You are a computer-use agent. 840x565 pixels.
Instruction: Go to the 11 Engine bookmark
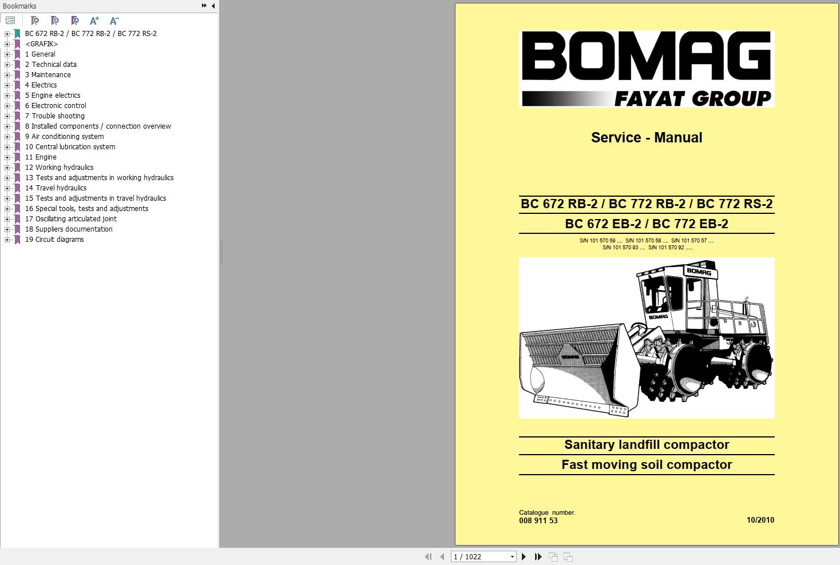click(x=41, y=157)
